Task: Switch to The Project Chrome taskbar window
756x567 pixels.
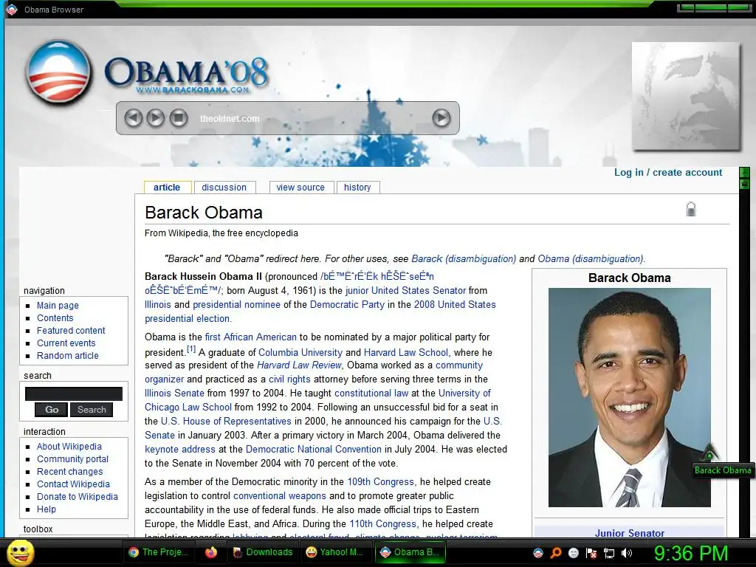Action: (x=158, y=552)
